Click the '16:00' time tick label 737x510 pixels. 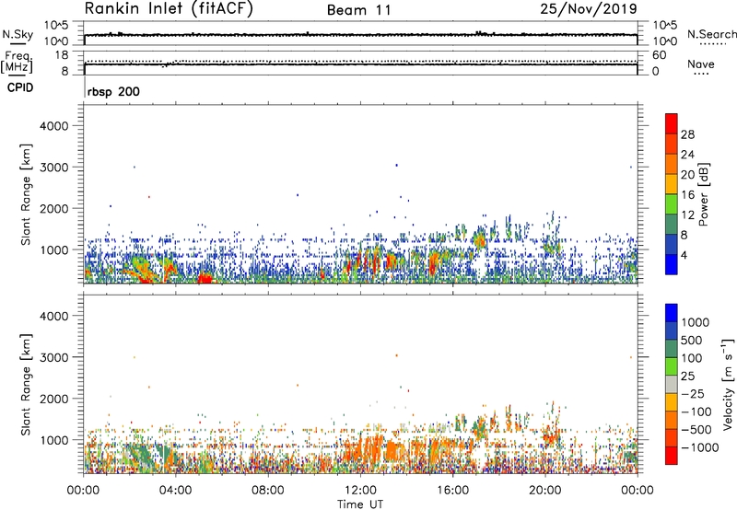[452, 491]
